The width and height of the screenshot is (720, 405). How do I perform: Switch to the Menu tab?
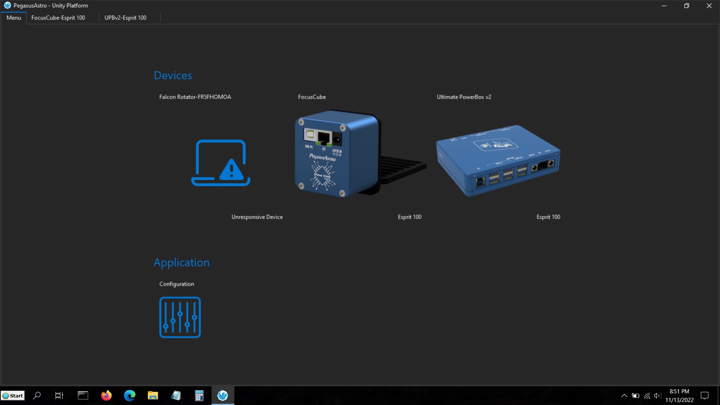coord(14,18)
